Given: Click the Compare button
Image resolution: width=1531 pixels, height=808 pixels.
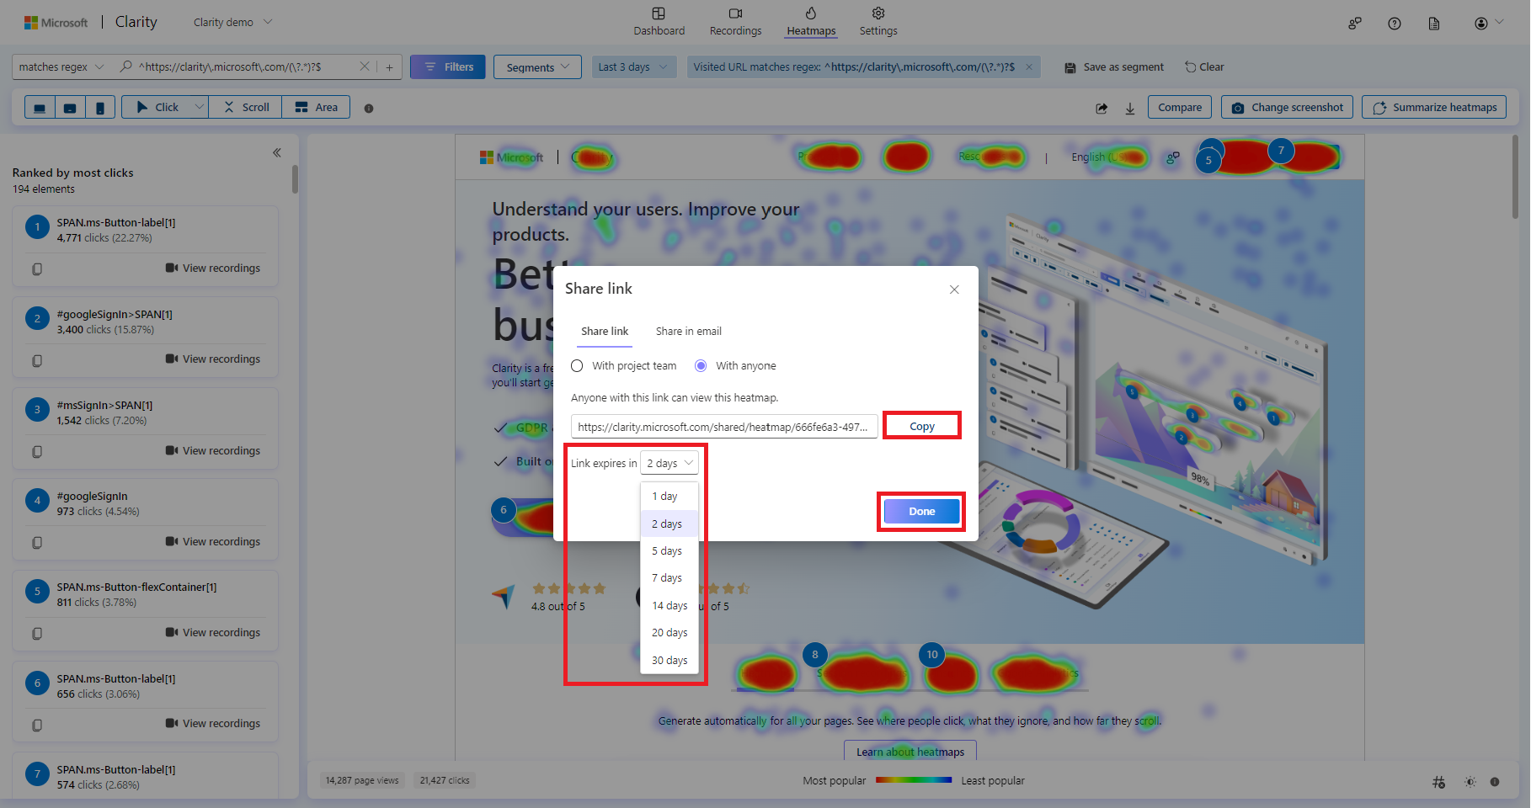Looking at the screenshot, I should [x=1180, y=108].
